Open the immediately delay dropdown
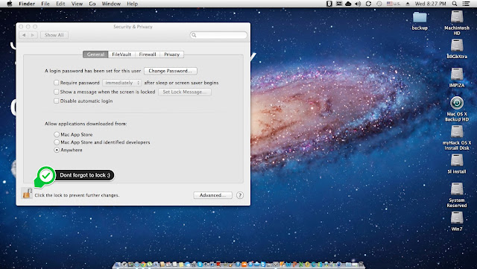477x269 pixels. click(121, 83)
